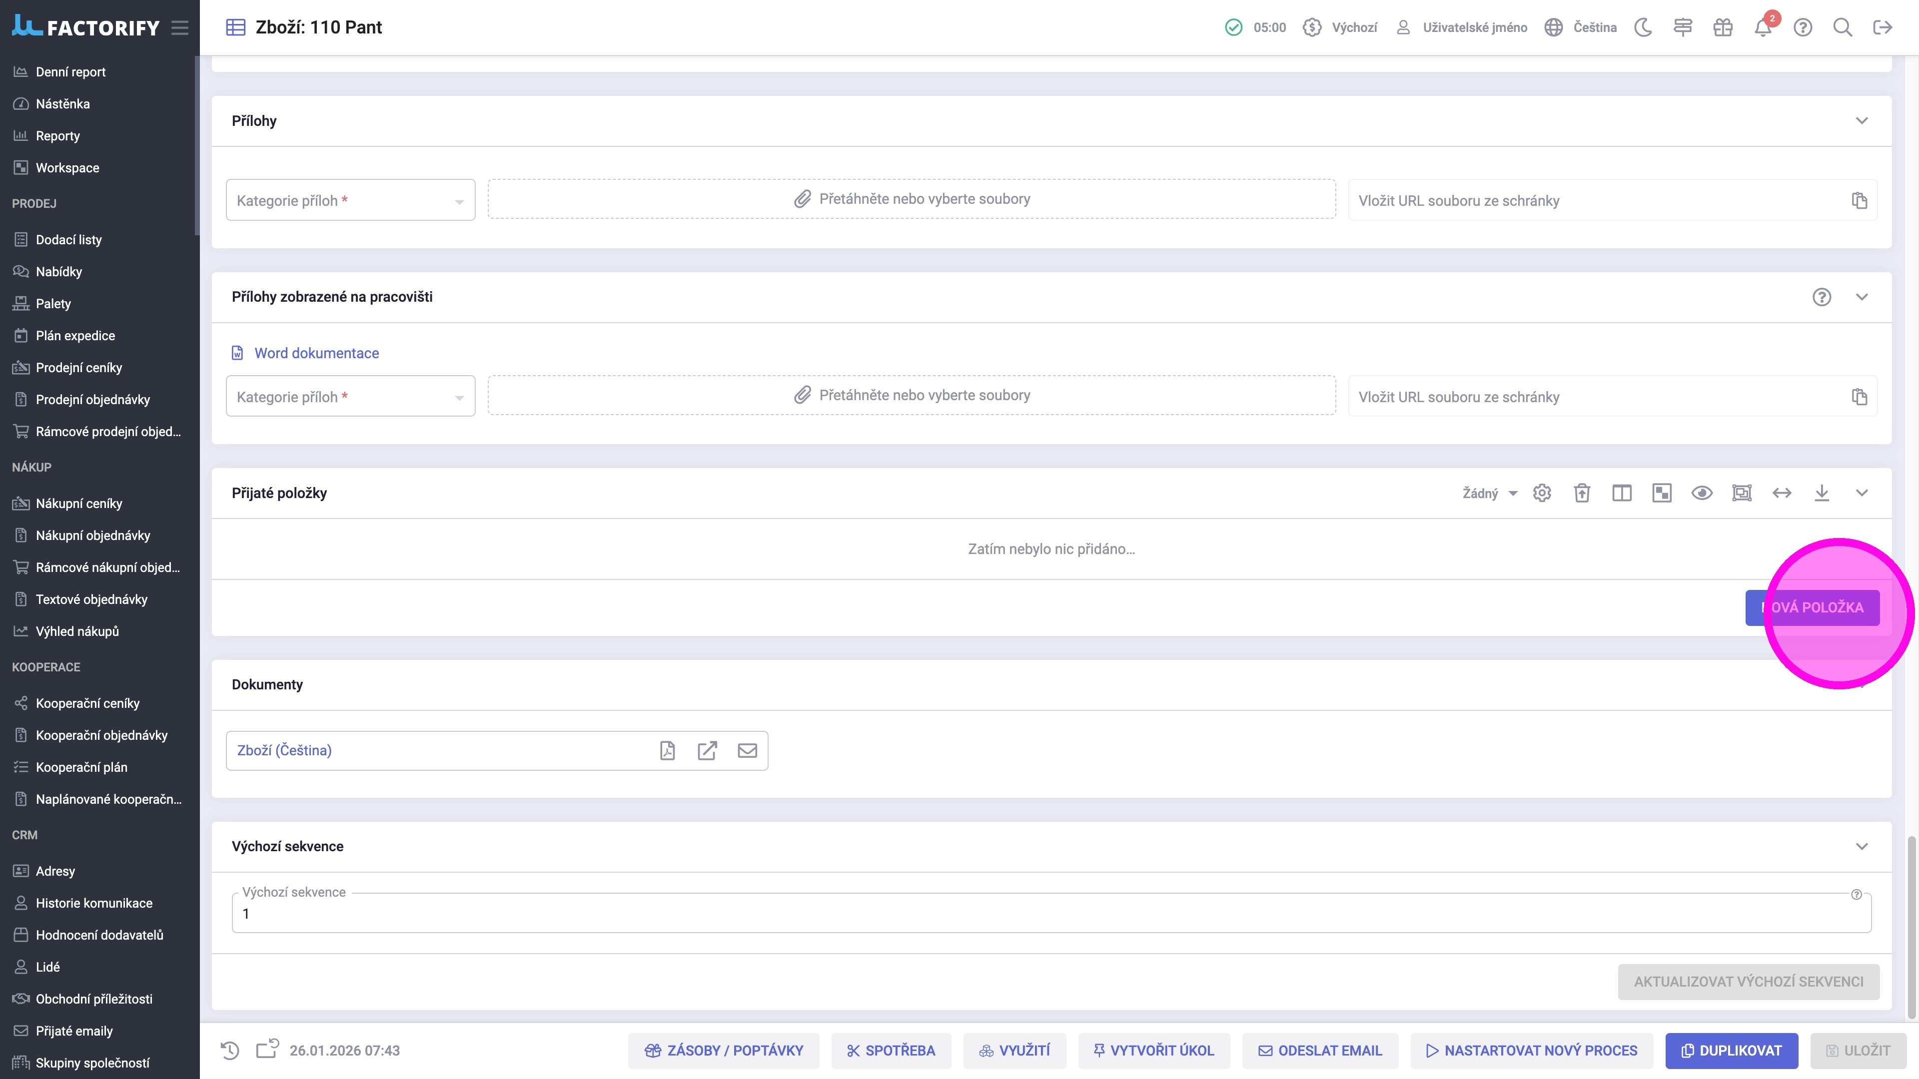Collapse the Výchozí sekvence section
Viewport: 1919px width, 1079px height.
pos(1862,847)
